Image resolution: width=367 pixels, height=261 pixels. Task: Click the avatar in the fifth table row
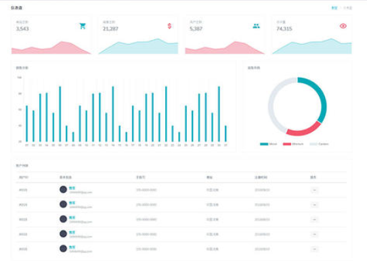click(x=63, y=248)
